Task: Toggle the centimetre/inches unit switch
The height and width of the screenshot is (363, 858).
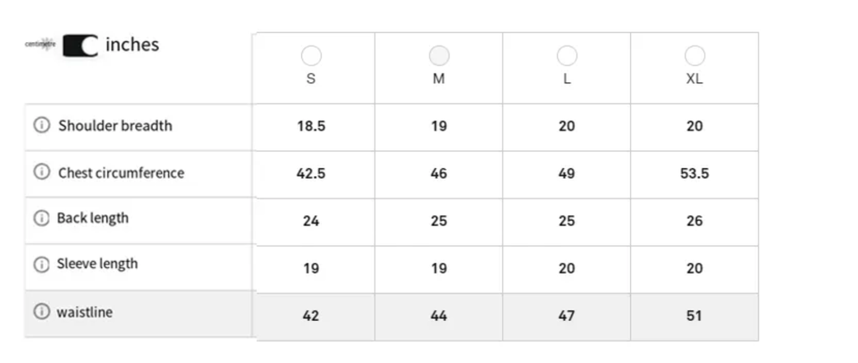Action: click(x=80, y=45)
